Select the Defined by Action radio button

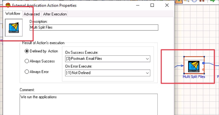tap(27, 51)
